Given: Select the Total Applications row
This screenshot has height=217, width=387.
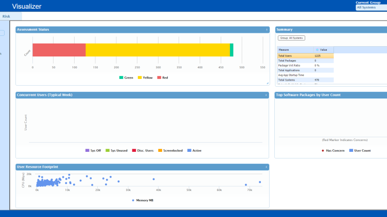Looking at the screenshot, I should [x=305, y=70].
